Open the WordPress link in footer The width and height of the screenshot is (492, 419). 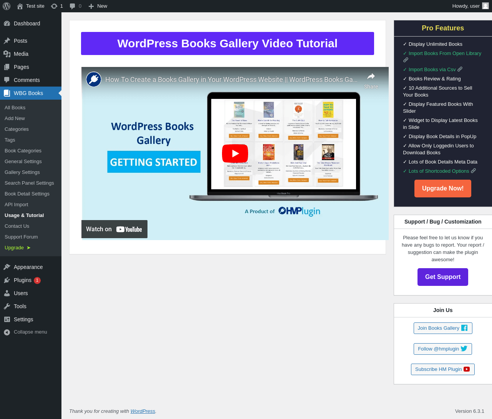coord(143,411)
